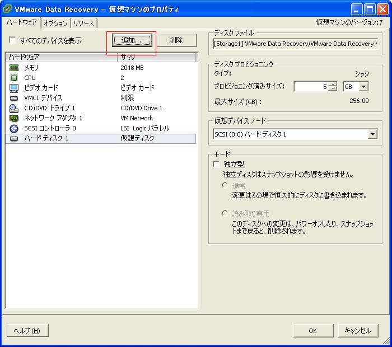392x347 pixels.
Task: Select the VMCI デバイス row label
Action: [43, 98]
